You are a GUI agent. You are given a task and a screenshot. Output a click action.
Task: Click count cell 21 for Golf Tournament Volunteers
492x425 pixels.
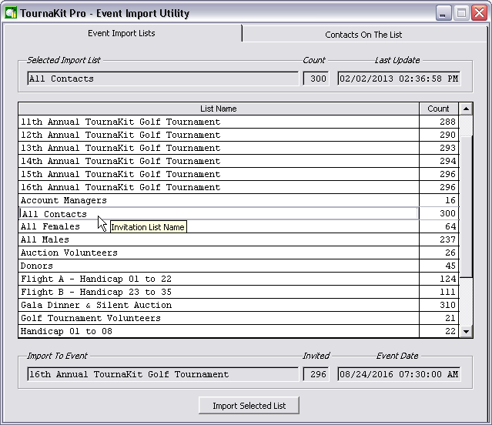click(439, 318)
